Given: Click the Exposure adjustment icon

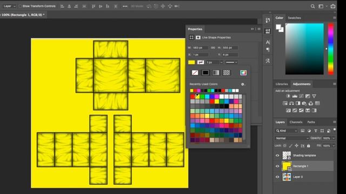Looking at the screenshot, I should (308, 96).
